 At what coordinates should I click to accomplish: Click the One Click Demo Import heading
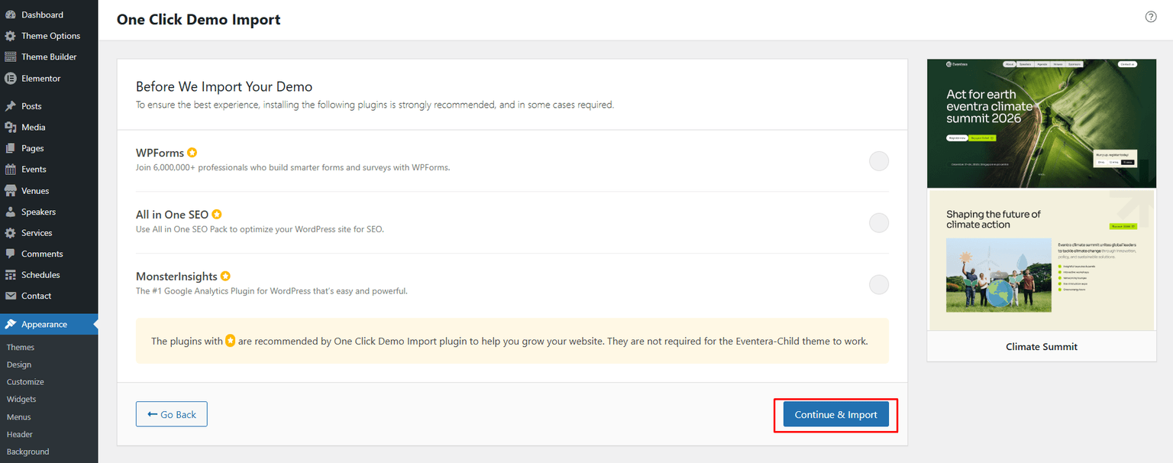click(x=199, y=20)
